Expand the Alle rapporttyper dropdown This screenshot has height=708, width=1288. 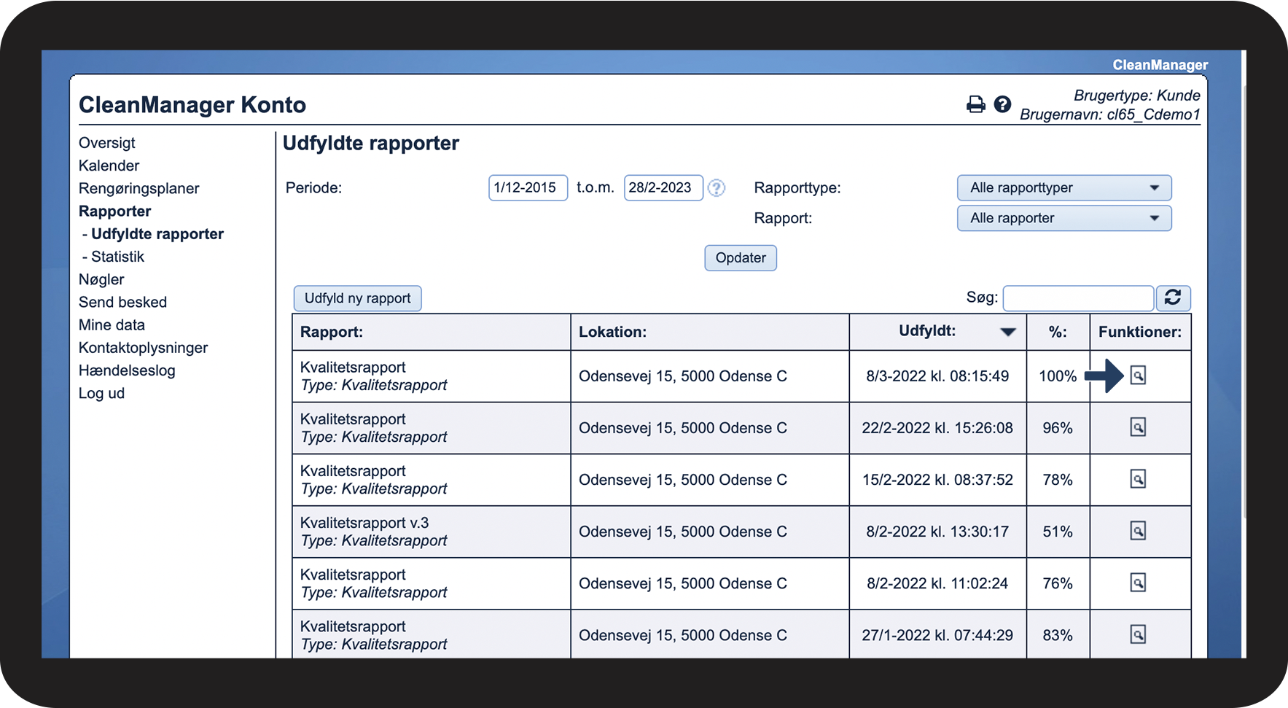(1063, 188)
